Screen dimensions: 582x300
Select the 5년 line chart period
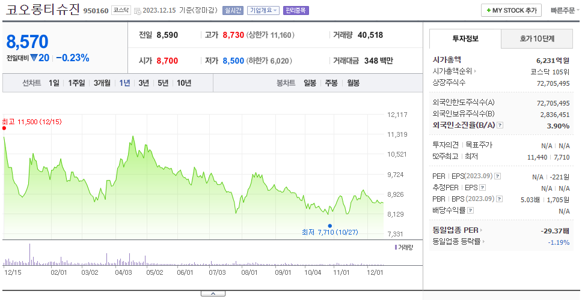click(163, 83)
